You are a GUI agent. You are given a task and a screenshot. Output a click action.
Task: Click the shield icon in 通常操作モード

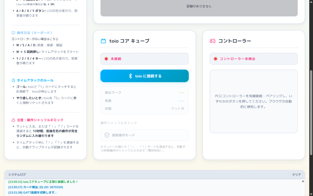point(107,135)
